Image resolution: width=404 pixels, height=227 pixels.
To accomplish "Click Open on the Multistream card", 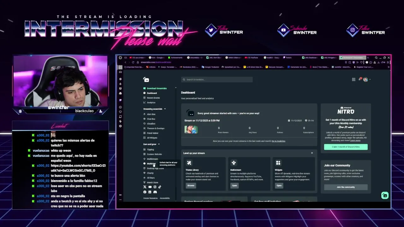I will coord(235,185).
